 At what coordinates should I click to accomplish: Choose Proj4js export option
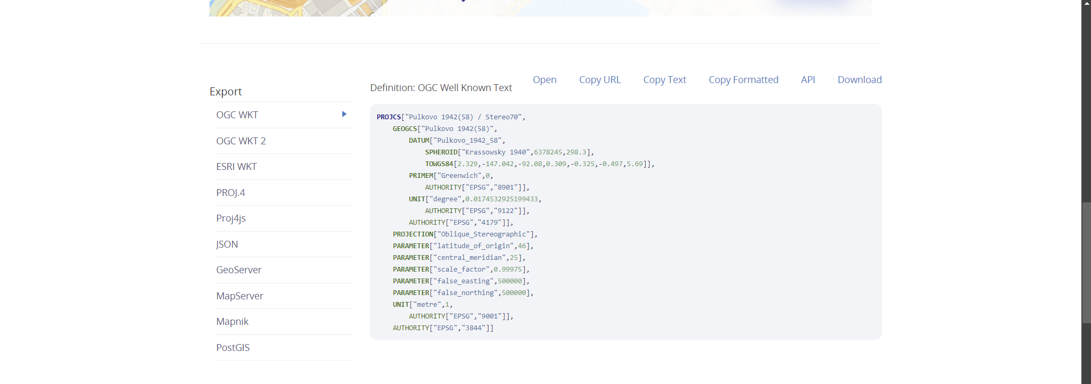coord(231,218)
